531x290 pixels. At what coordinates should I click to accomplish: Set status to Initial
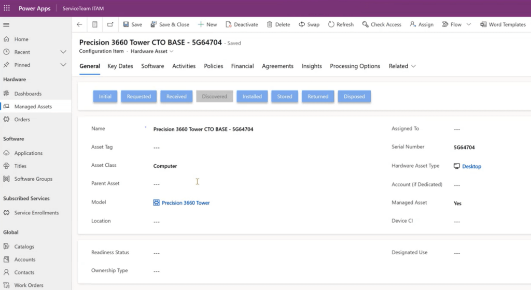(105, 96)
